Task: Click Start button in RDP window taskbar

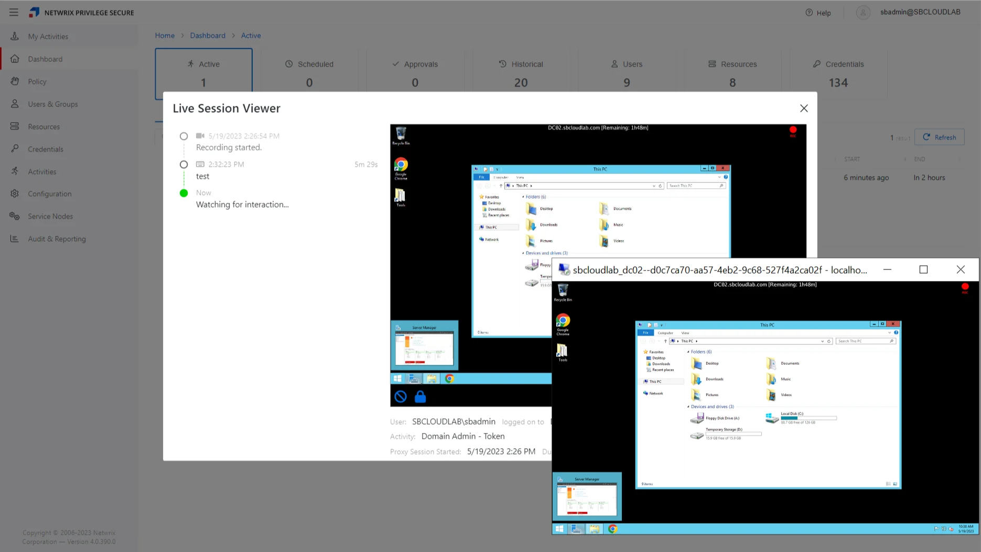Action: tap(559, 528)
